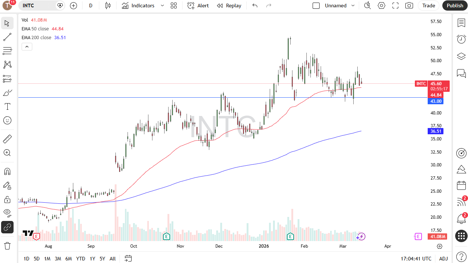Screen dimensions: 468x263
Task: Open chart settings hexagon
Action: 382,5
